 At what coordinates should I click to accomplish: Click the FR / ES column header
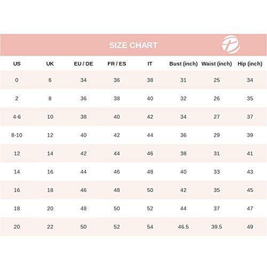pyautogui.click(x=117, y=64)
